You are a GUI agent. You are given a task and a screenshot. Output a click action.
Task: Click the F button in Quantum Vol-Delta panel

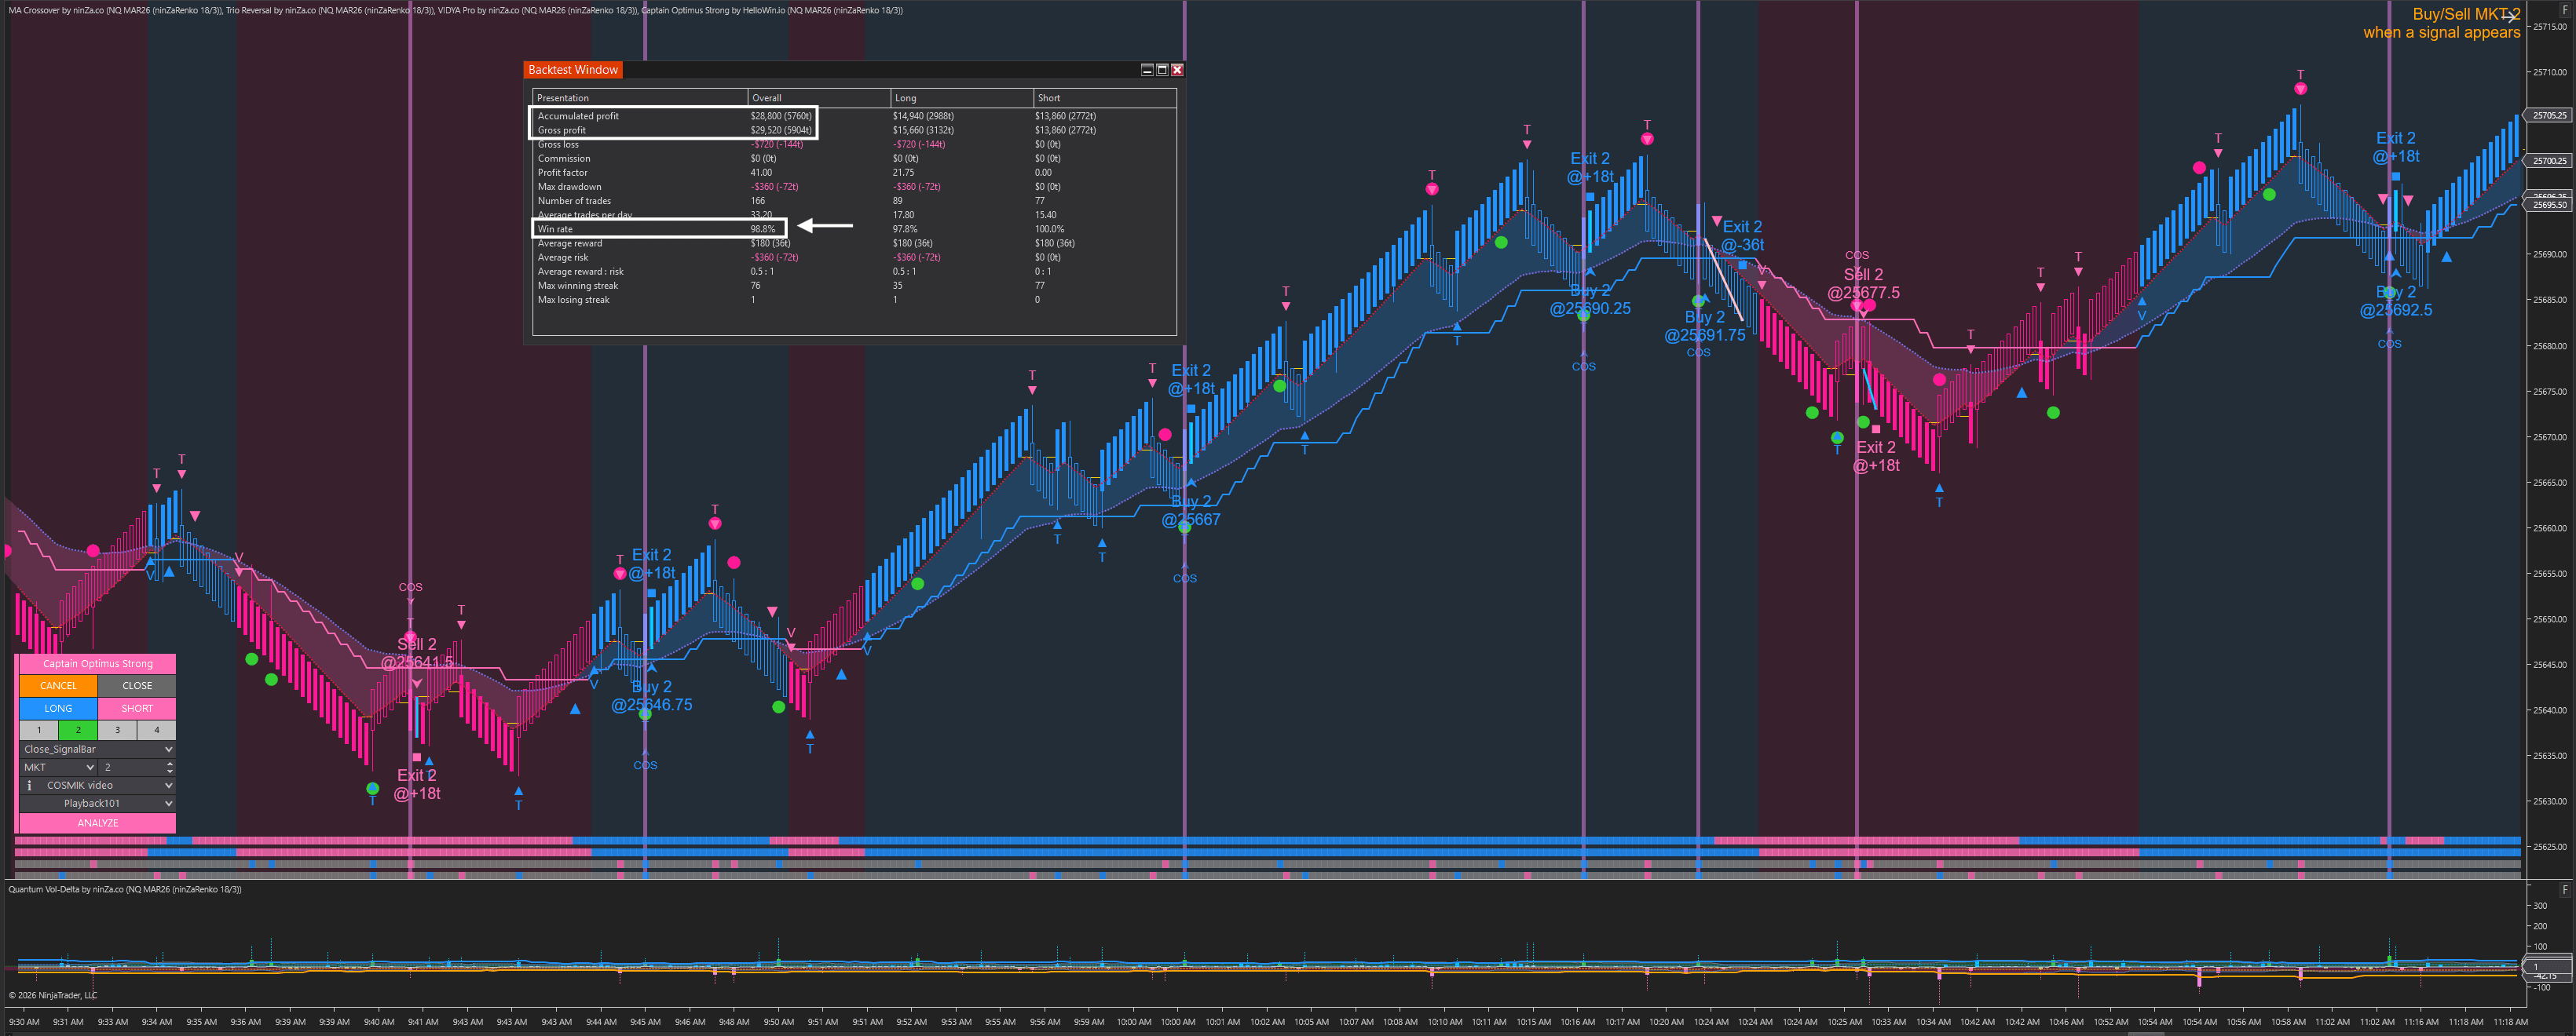pos(2565,889)
